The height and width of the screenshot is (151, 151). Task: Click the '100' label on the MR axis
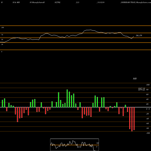coord(148,85)
